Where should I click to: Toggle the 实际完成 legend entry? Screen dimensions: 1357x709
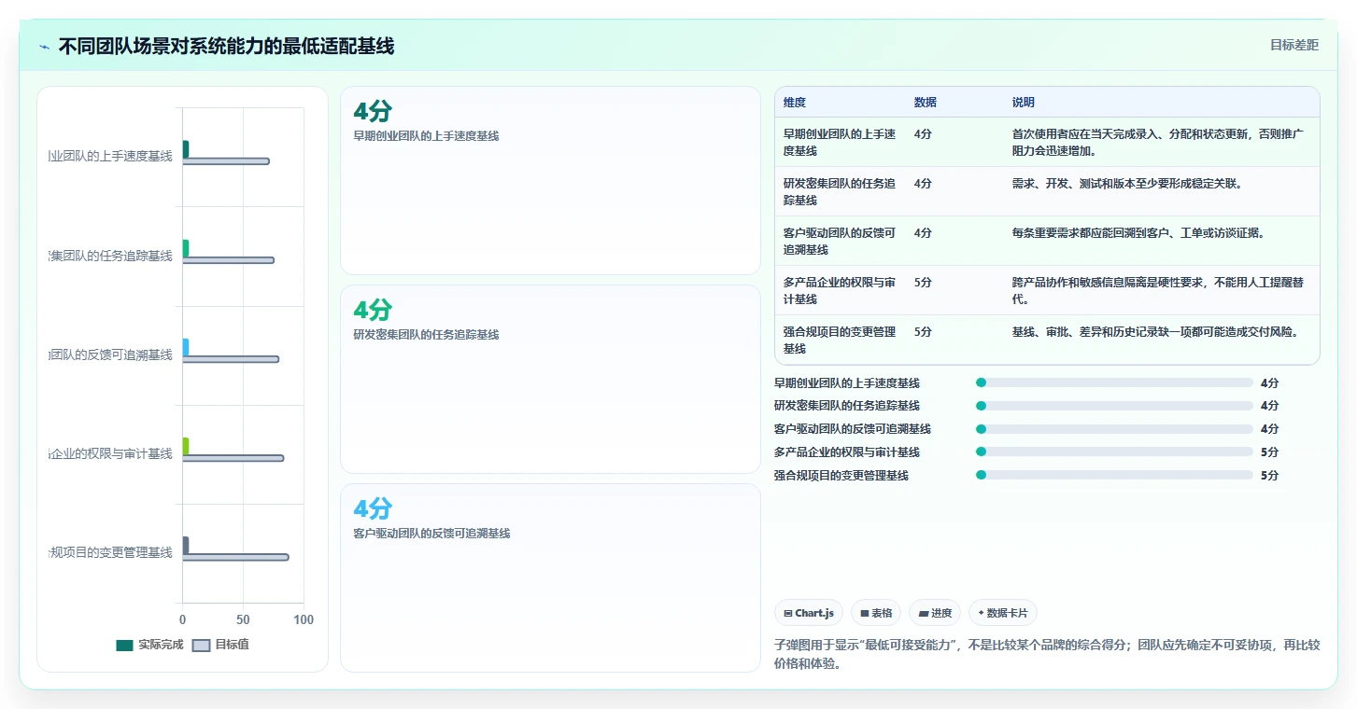149,645
